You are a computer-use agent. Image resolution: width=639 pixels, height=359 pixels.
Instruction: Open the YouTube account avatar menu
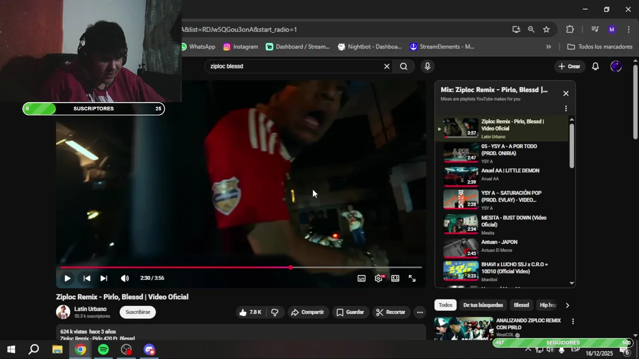pos(616,66)
